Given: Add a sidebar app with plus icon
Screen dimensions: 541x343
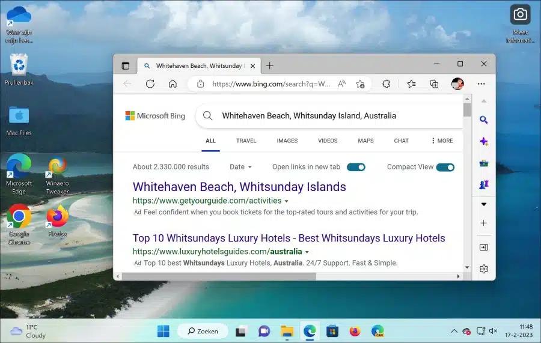Looking at the screenshot, I should 484,223.
